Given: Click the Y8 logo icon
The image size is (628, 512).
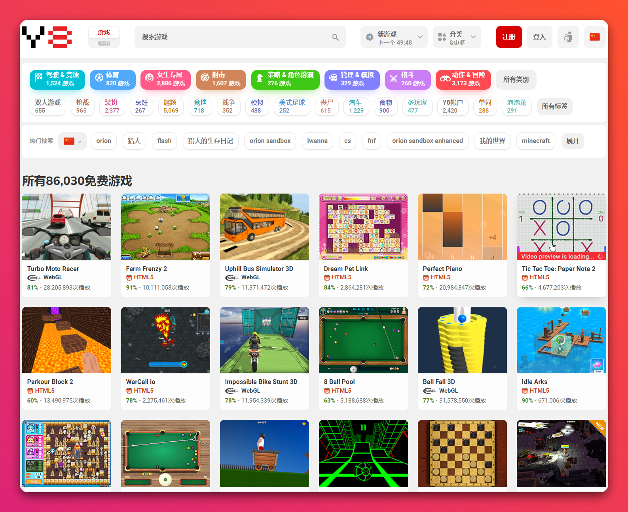Looking at the screenshot, I should pyautogui.click(x=47, y=37).
